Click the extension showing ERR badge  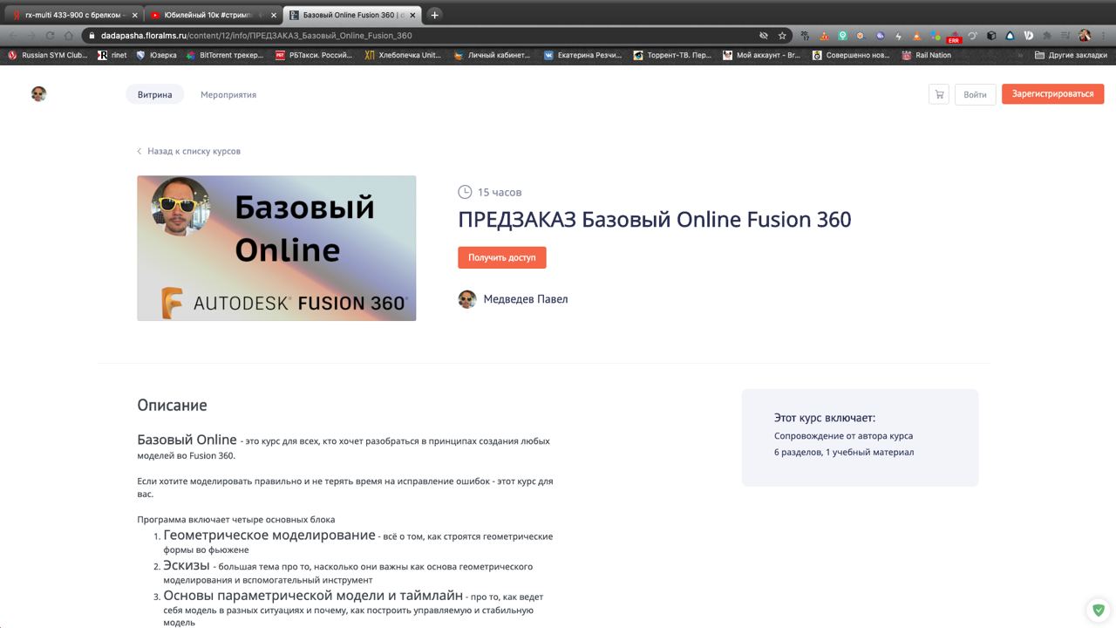(x=954, y=37)
